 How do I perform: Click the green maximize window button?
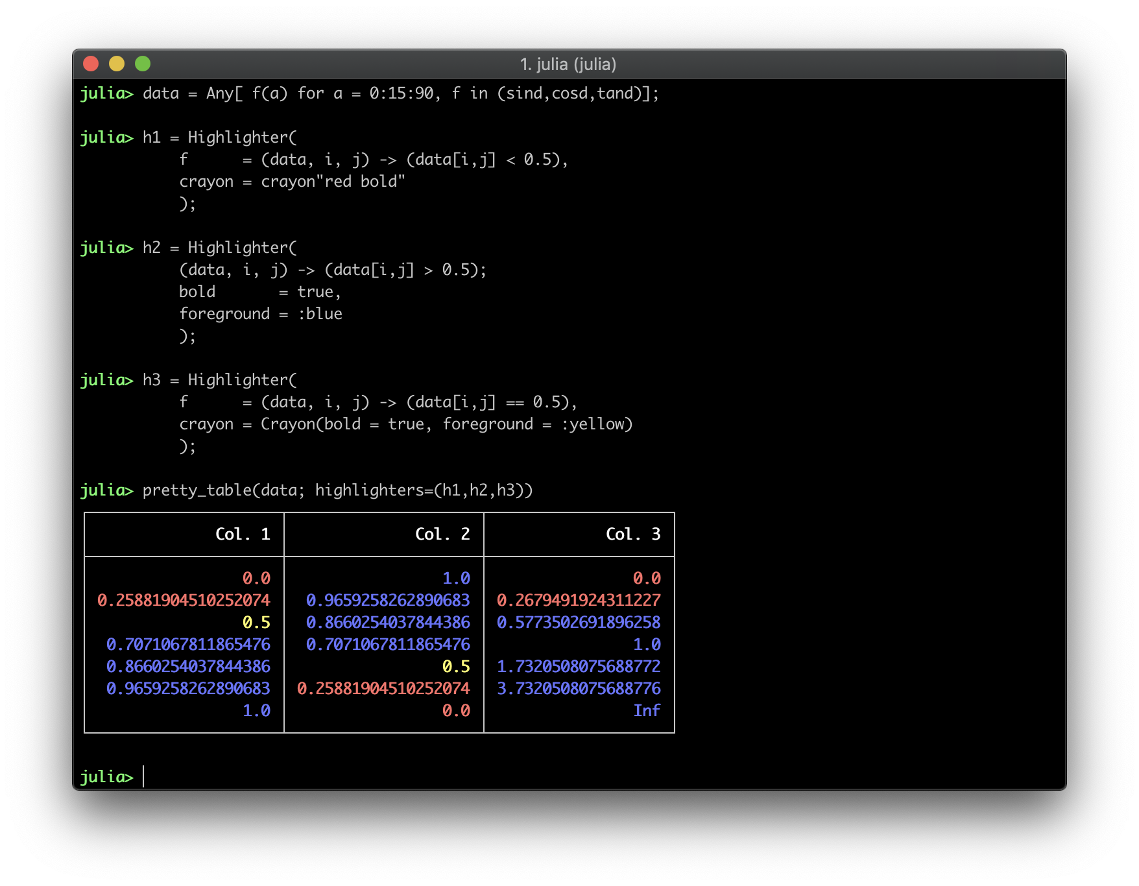tap(143, 64)
